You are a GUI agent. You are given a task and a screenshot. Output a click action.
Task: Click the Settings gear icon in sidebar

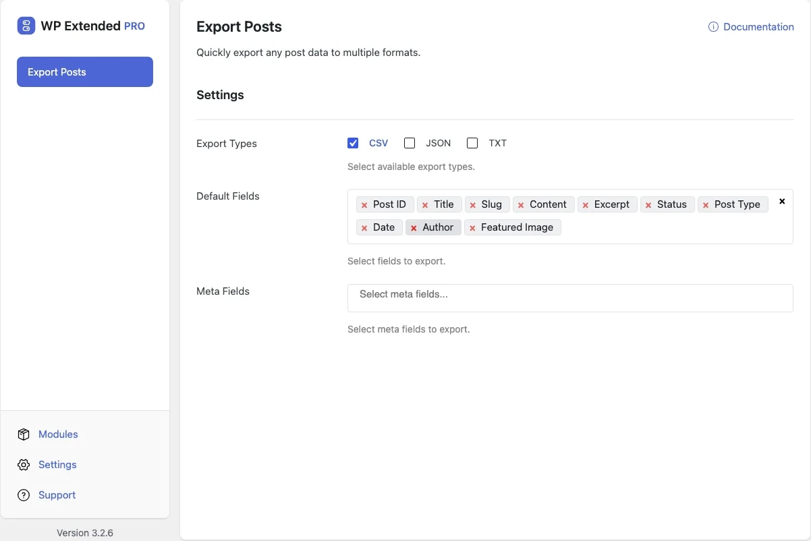24,465
